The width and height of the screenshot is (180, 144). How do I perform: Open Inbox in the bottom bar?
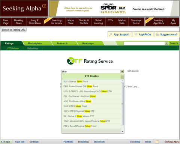tap(148, 142)
